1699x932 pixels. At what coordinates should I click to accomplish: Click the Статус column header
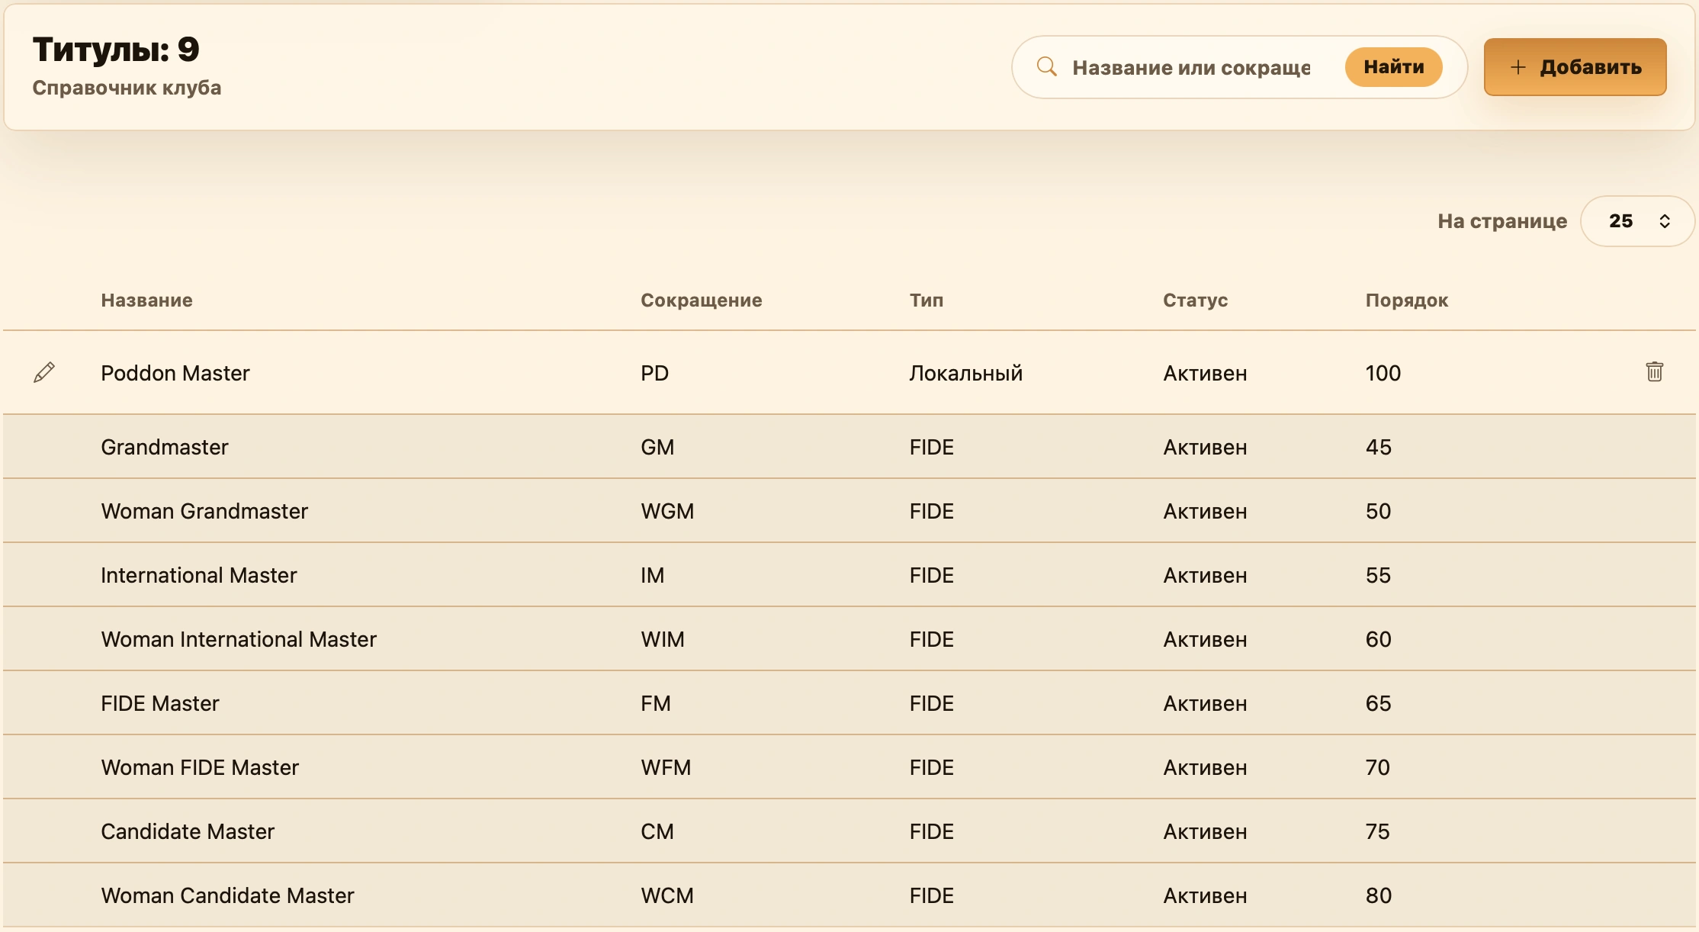click(x=1195, y=300)
